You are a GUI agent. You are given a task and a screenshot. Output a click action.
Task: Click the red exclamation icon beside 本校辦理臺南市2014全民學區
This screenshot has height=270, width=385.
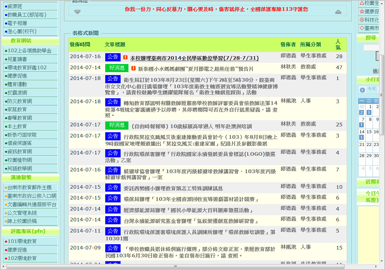pyautogui.click(x=125, y=57)
